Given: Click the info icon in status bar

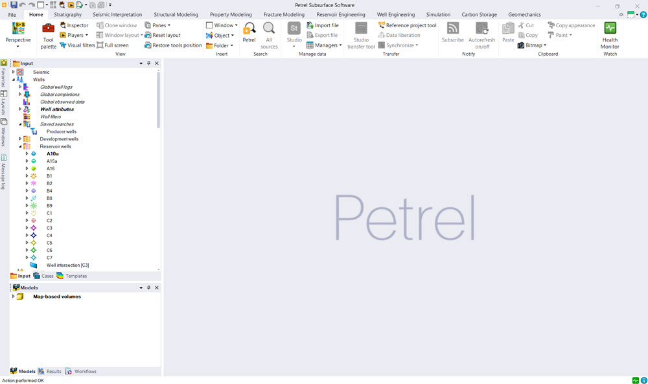Looking at the screenshot, I should pyautogui.click(x=644, y=380).
